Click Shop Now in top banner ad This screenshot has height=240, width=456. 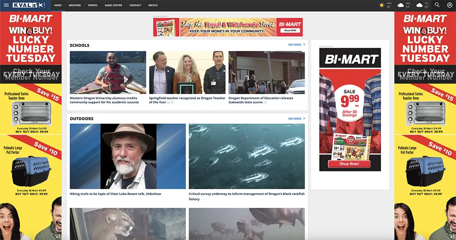point(290,31)
